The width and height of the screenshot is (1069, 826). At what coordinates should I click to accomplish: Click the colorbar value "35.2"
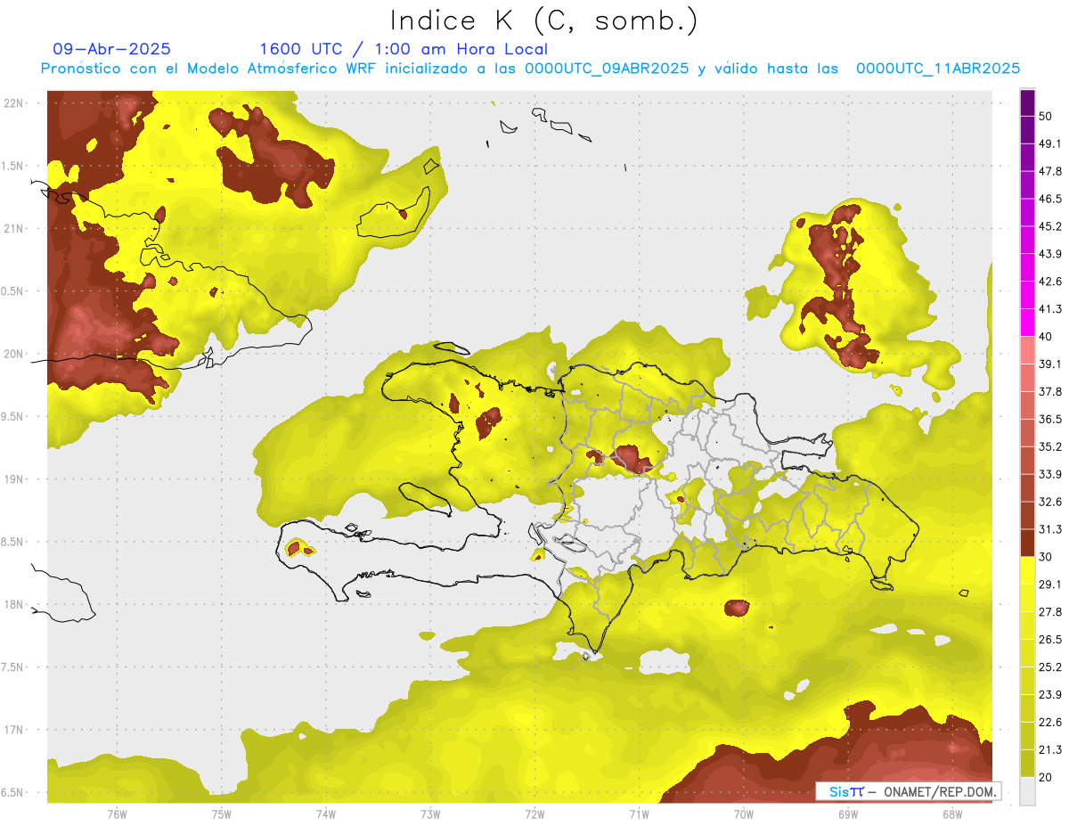click(1050, 446)
